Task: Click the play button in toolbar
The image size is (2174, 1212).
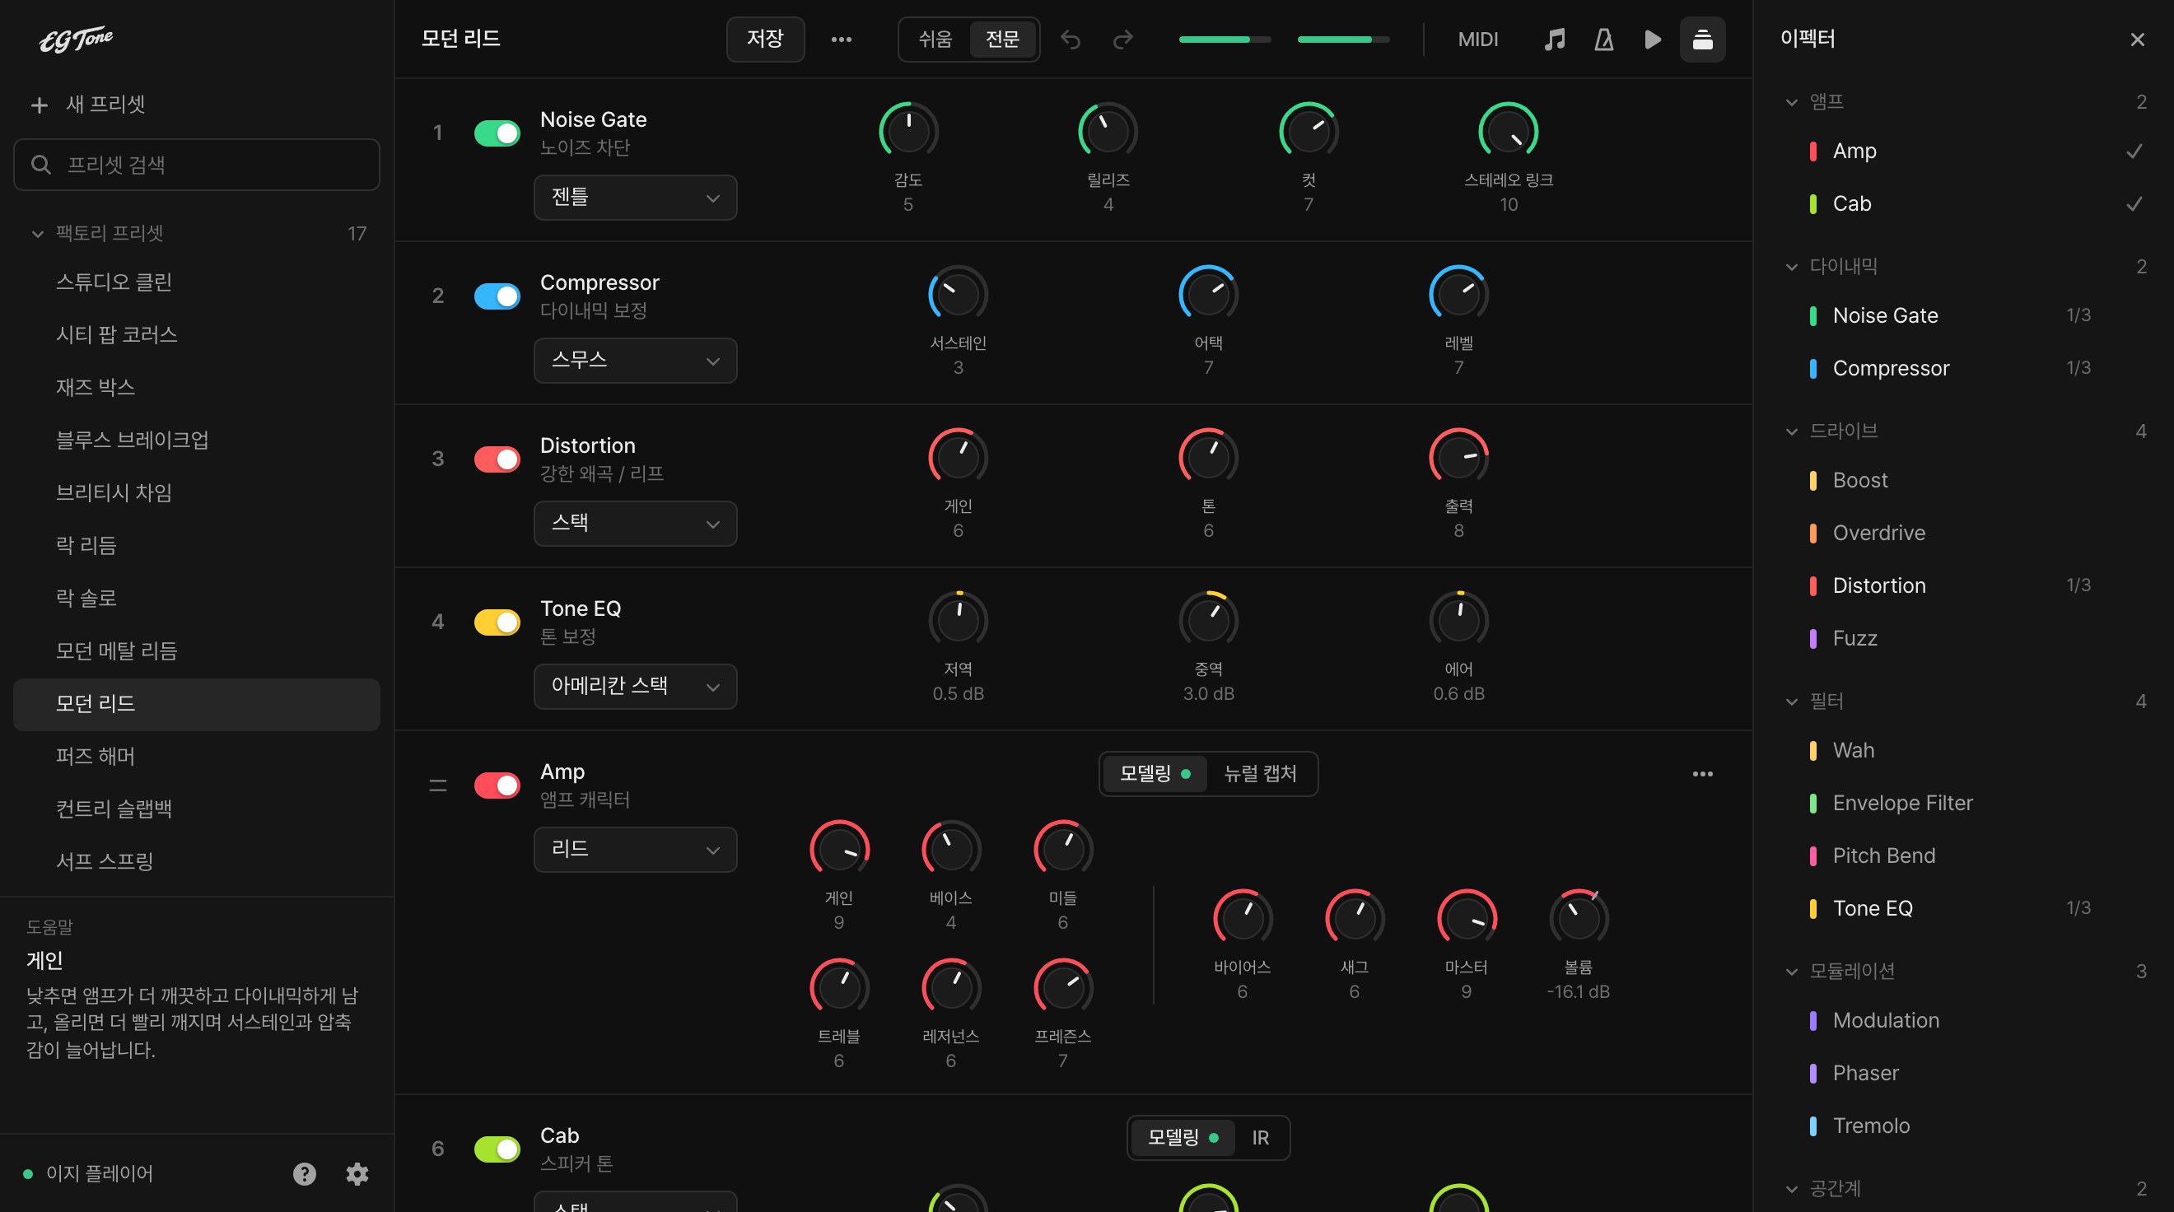Action: point(1653,40)
